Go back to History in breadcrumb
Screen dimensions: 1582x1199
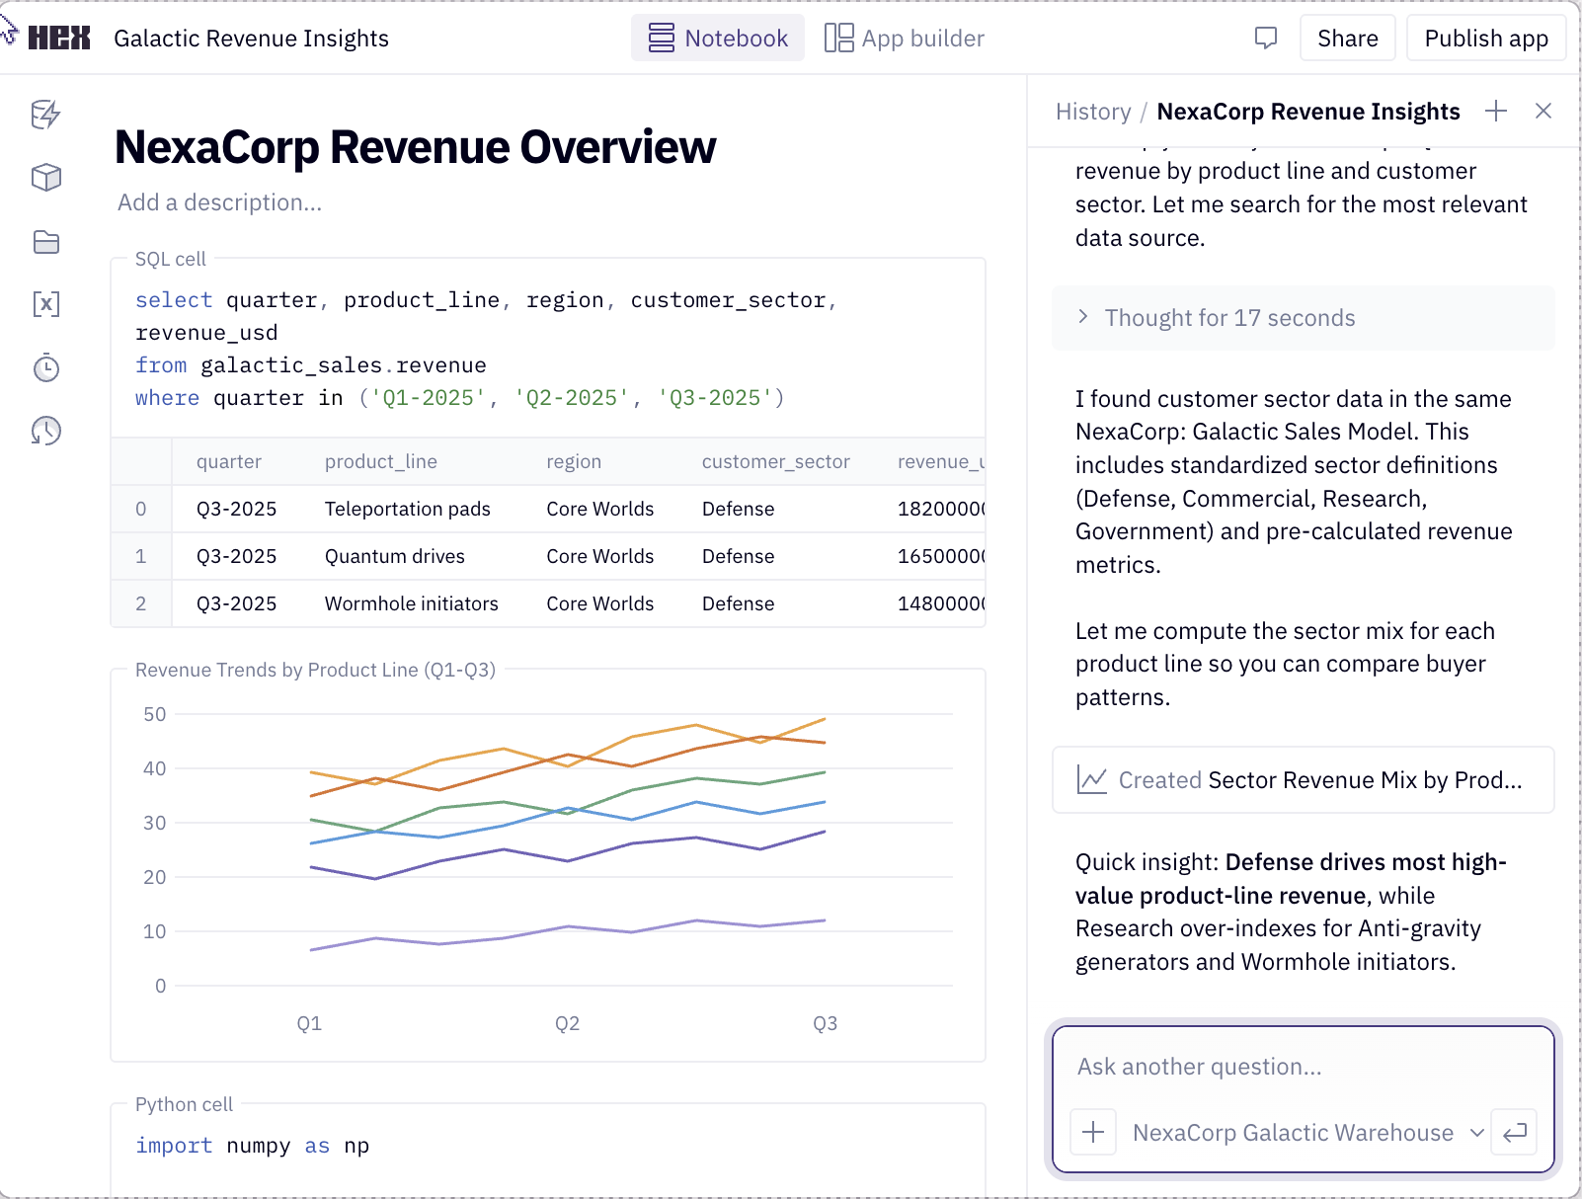pyautogui.click(x=1093, y=112)
